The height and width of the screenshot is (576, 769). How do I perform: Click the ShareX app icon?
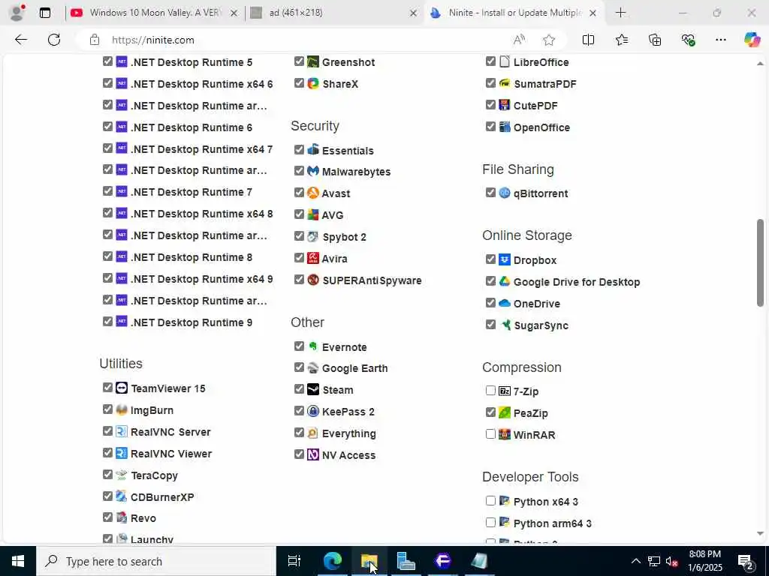pos(313,83)
